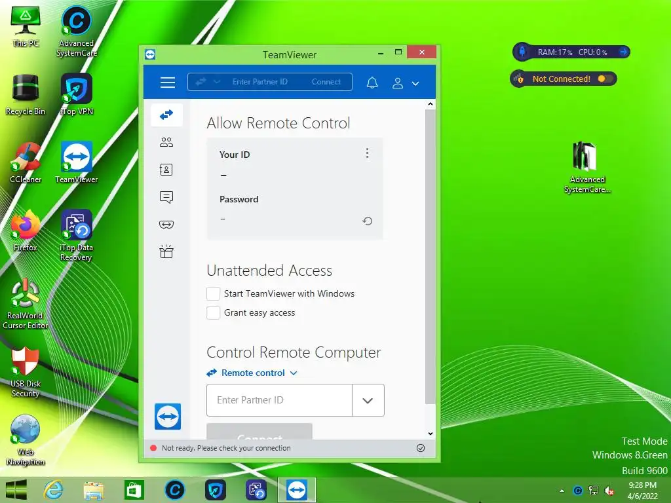Toggle the Not Connected VPN switch
This screenshot has width=671, height=503.
coord(605,79)
